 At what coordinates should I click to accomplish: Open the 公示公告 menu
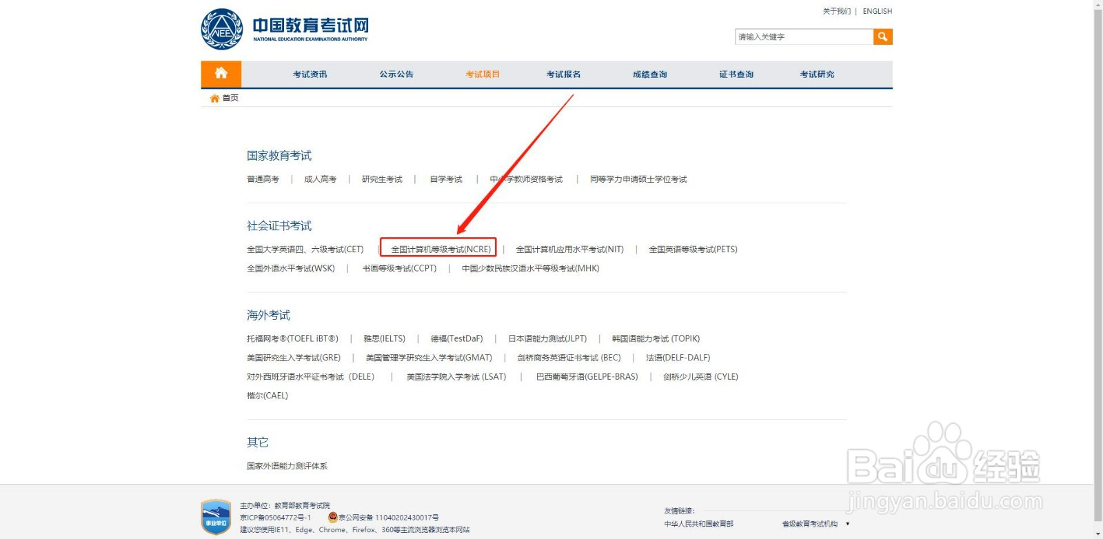click(x=396, y=74)
